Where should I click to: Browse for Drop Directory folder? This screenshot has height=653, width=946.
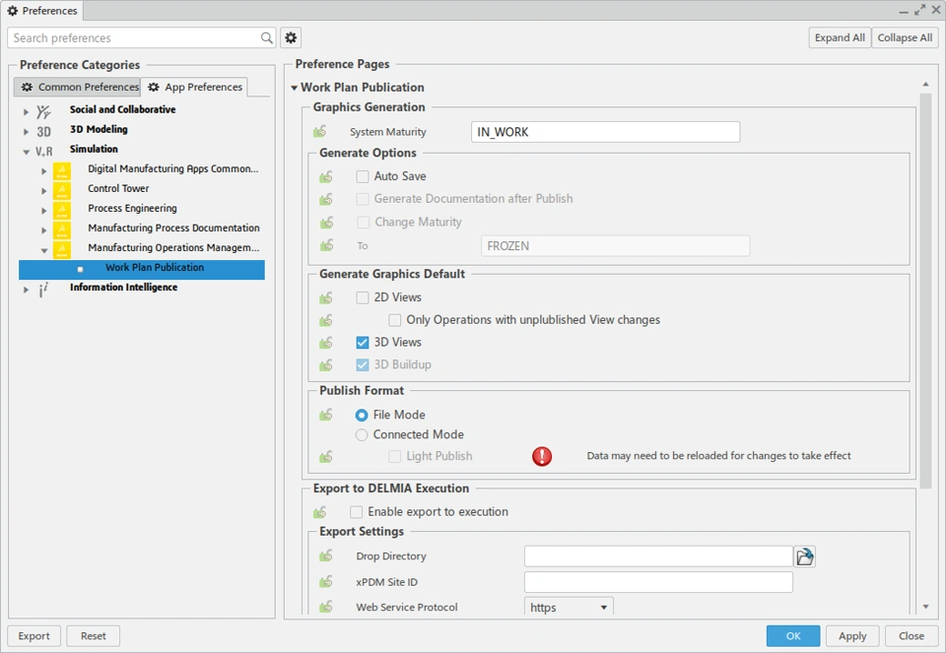click(805, 557)
